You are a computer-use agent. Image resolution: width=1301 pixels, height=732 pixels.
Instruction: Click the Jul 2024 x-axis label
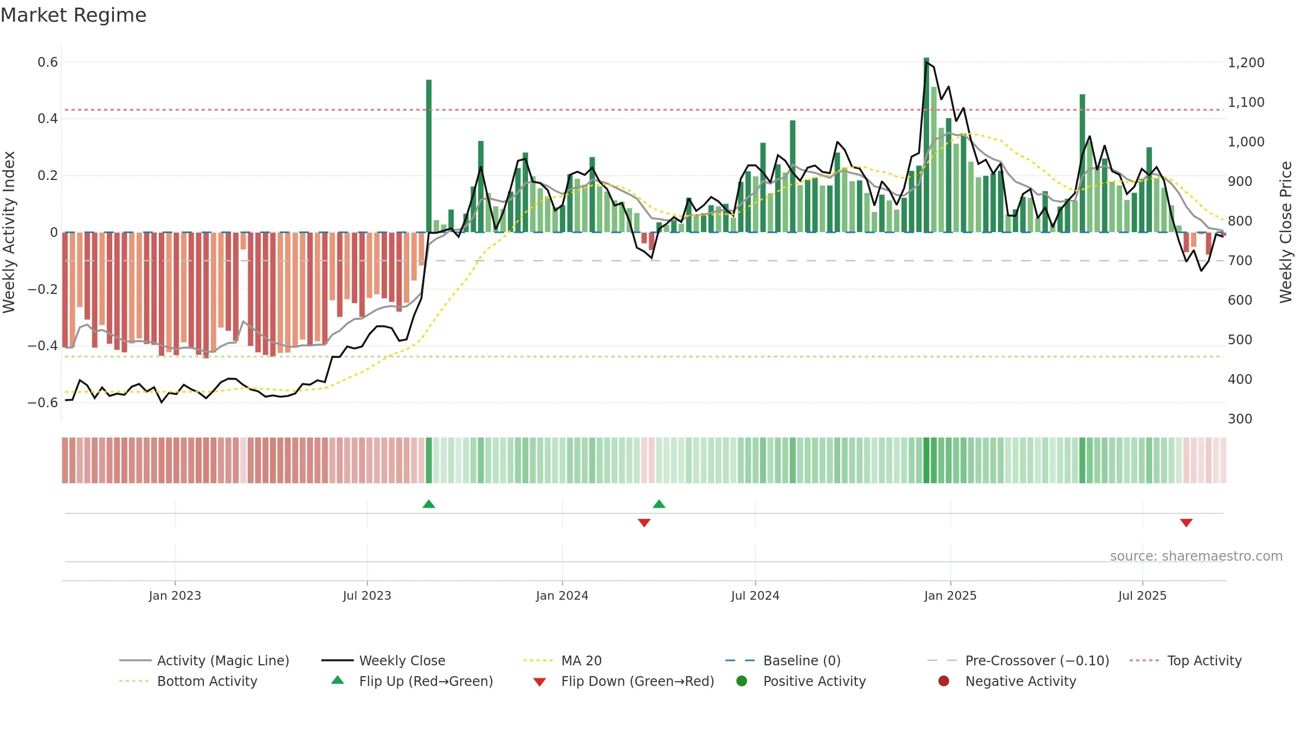(755, 595)
